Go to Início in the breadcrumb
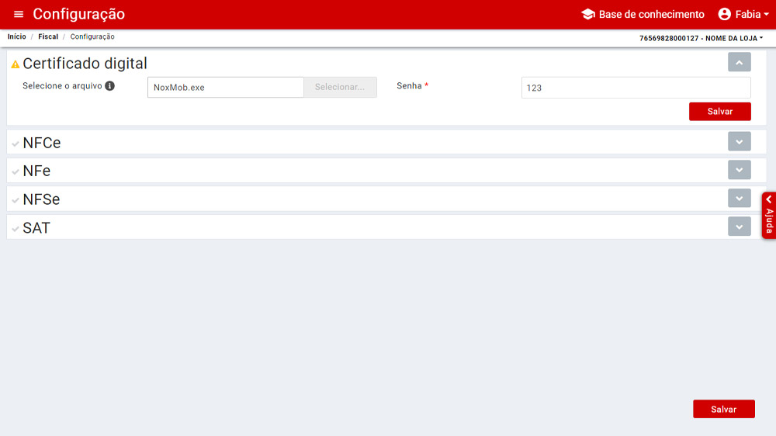This screenshot has height=436, width=776. point(16,36)
